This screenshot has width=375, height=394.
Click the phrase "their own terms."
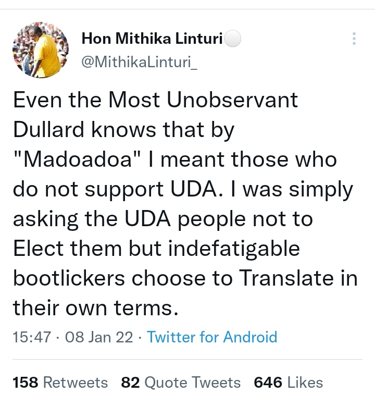(96, 308)
